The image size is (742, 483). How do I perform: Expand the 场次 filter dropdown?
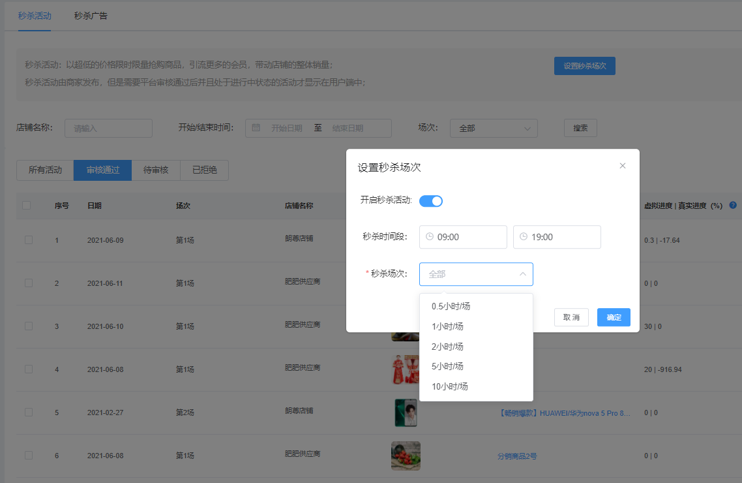point(494,129)
